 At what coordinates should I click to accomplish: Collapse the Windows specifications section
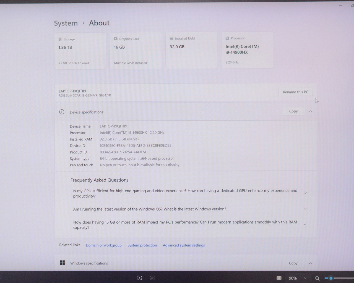(310, 263)
